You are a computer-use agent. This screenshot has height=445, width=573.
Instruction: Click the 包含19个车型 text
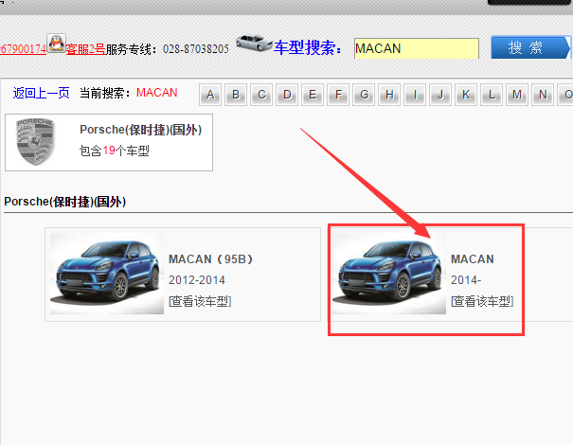115,151
